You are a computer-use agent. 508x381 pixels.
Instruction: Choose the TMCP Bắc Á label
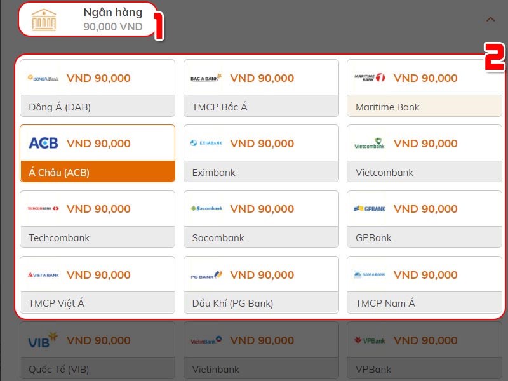[x=220, y=107]
